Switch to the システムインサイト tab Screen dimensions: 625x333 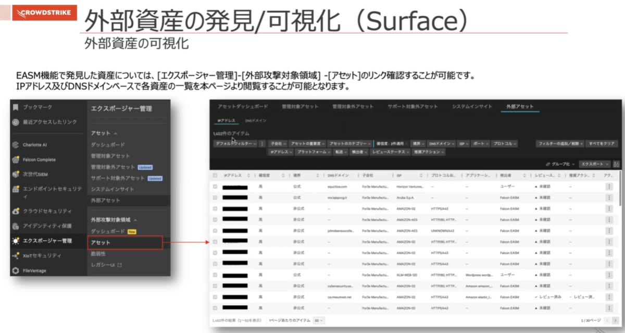472,106
